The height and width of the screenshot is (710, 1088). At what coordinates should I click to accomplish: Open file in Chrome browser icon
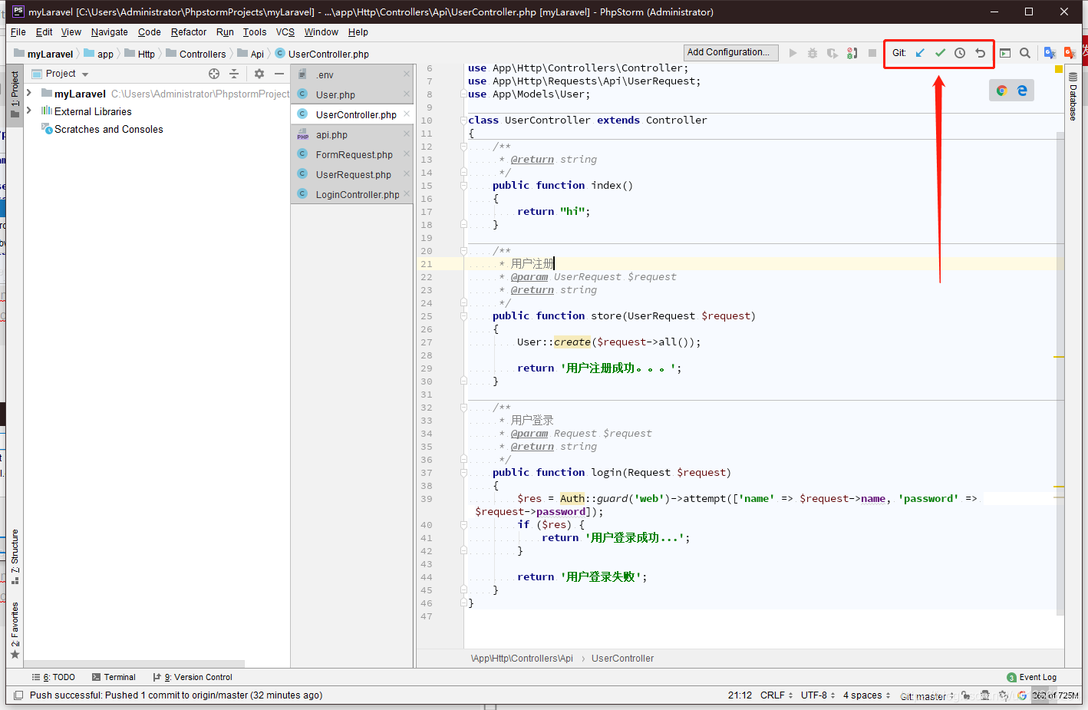[x=1001, y=91]
